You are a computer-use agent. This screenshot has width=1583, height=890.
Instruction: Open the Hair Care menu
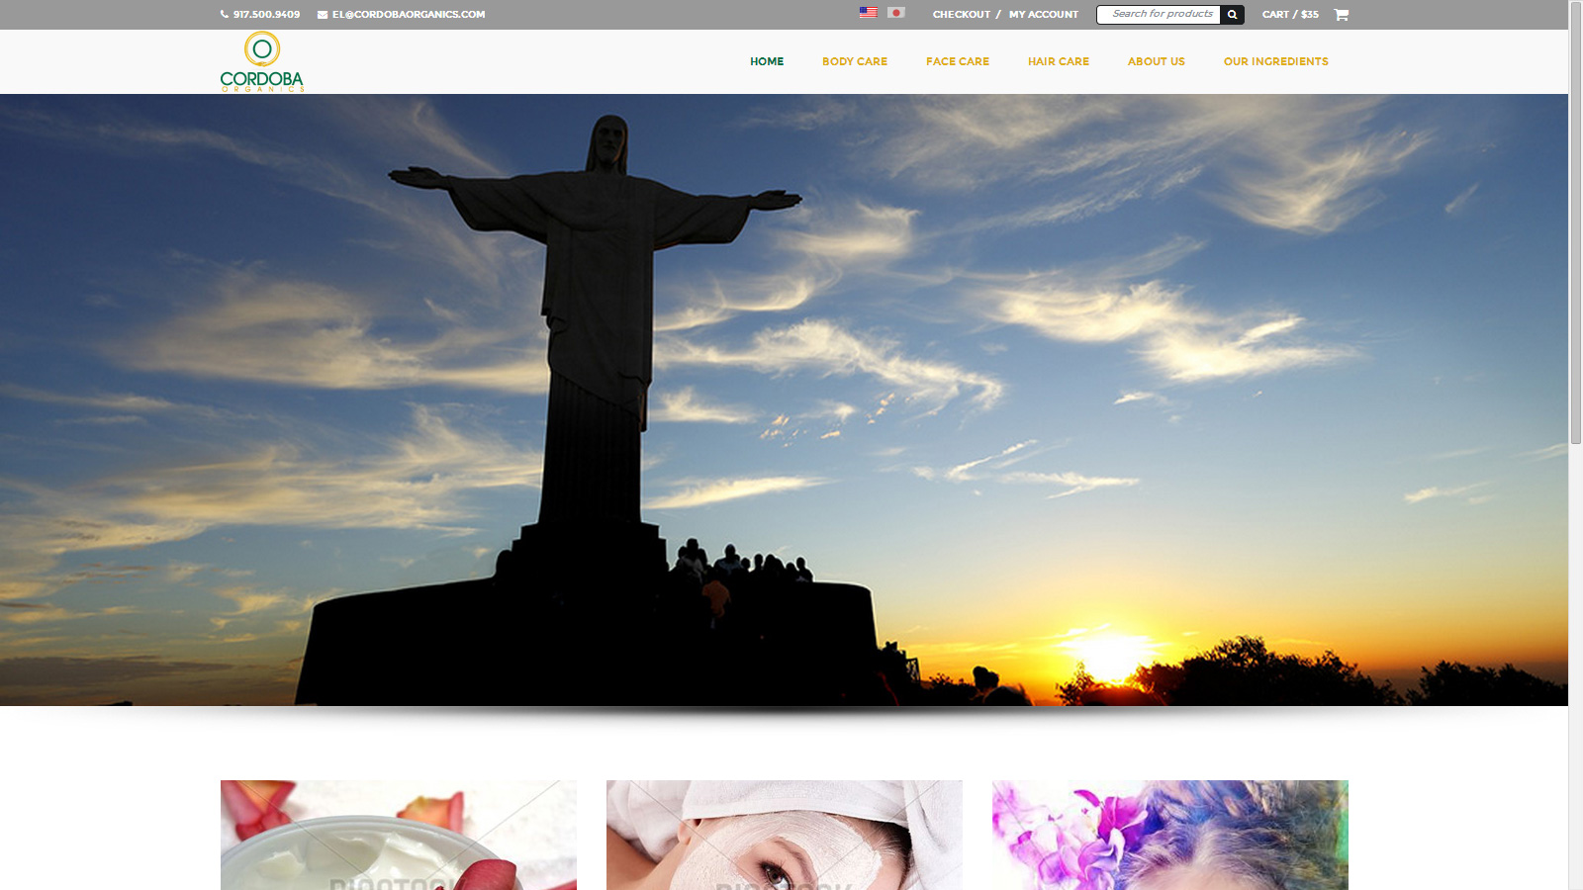(x=1059, y=61)
